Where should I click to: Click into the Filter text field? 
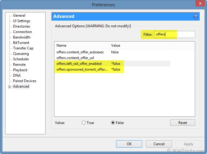[x=174, y=34]
